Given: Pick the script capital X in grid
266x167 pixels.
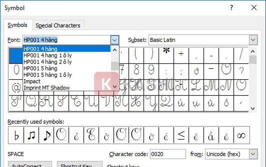Looking at the screenshot, I should (x=136, y=103).
